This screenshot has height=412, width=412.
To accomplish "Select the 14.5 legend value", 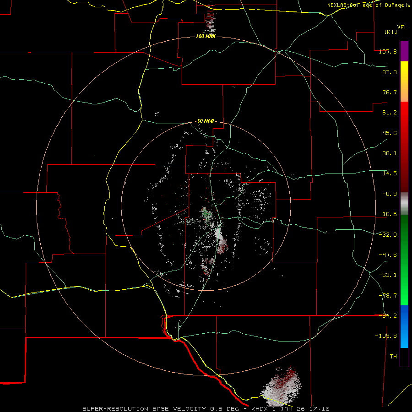I will coord(390,173).
